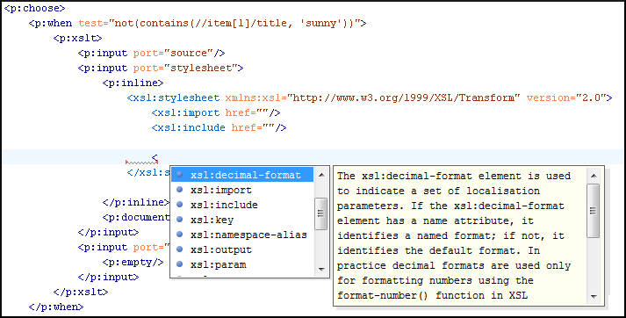The width and height of the screenshot is (626, 318).
Task: Click the p:input port="source" line
Action: tap(152, 53)
